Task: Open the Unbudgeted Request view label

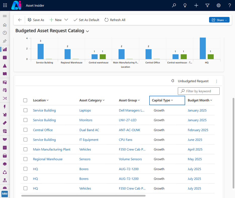Action: coord(193,81)
